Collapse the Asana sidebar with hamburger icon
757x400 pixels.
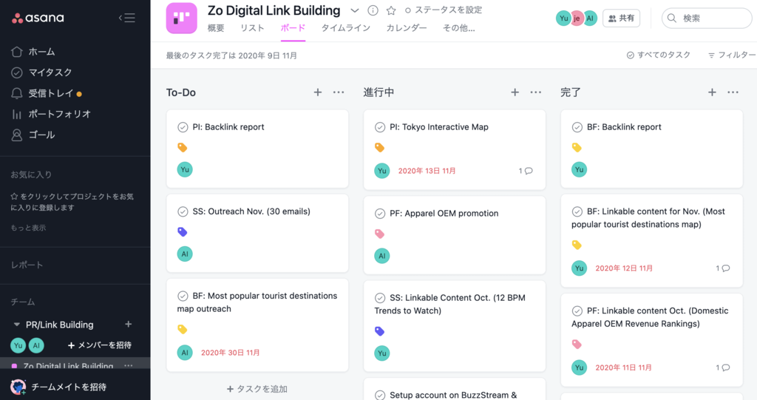click(x=127, y=18)
